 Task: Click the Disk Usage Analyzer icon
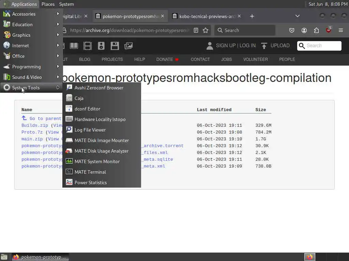pos(69,151)
